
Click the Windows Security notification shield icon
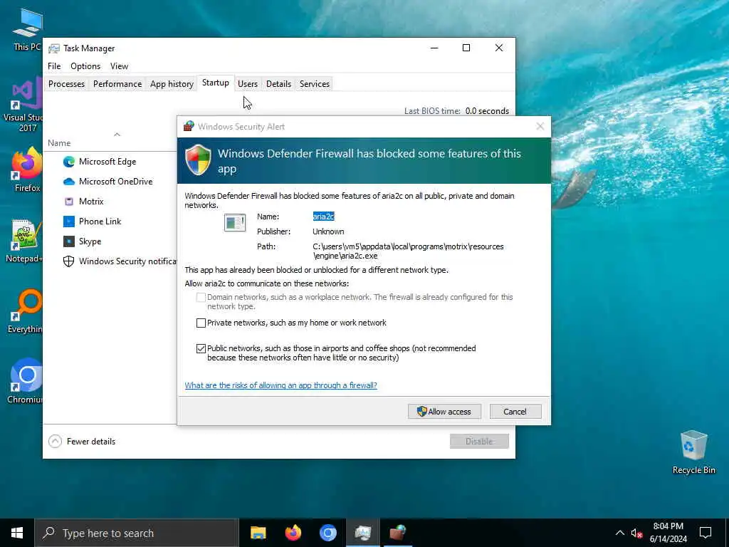[69, 261]
